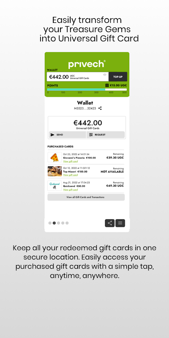The image size is (169, 338).
Task: Open Top Missori card photo thumbnail
Action: point(55,171)
